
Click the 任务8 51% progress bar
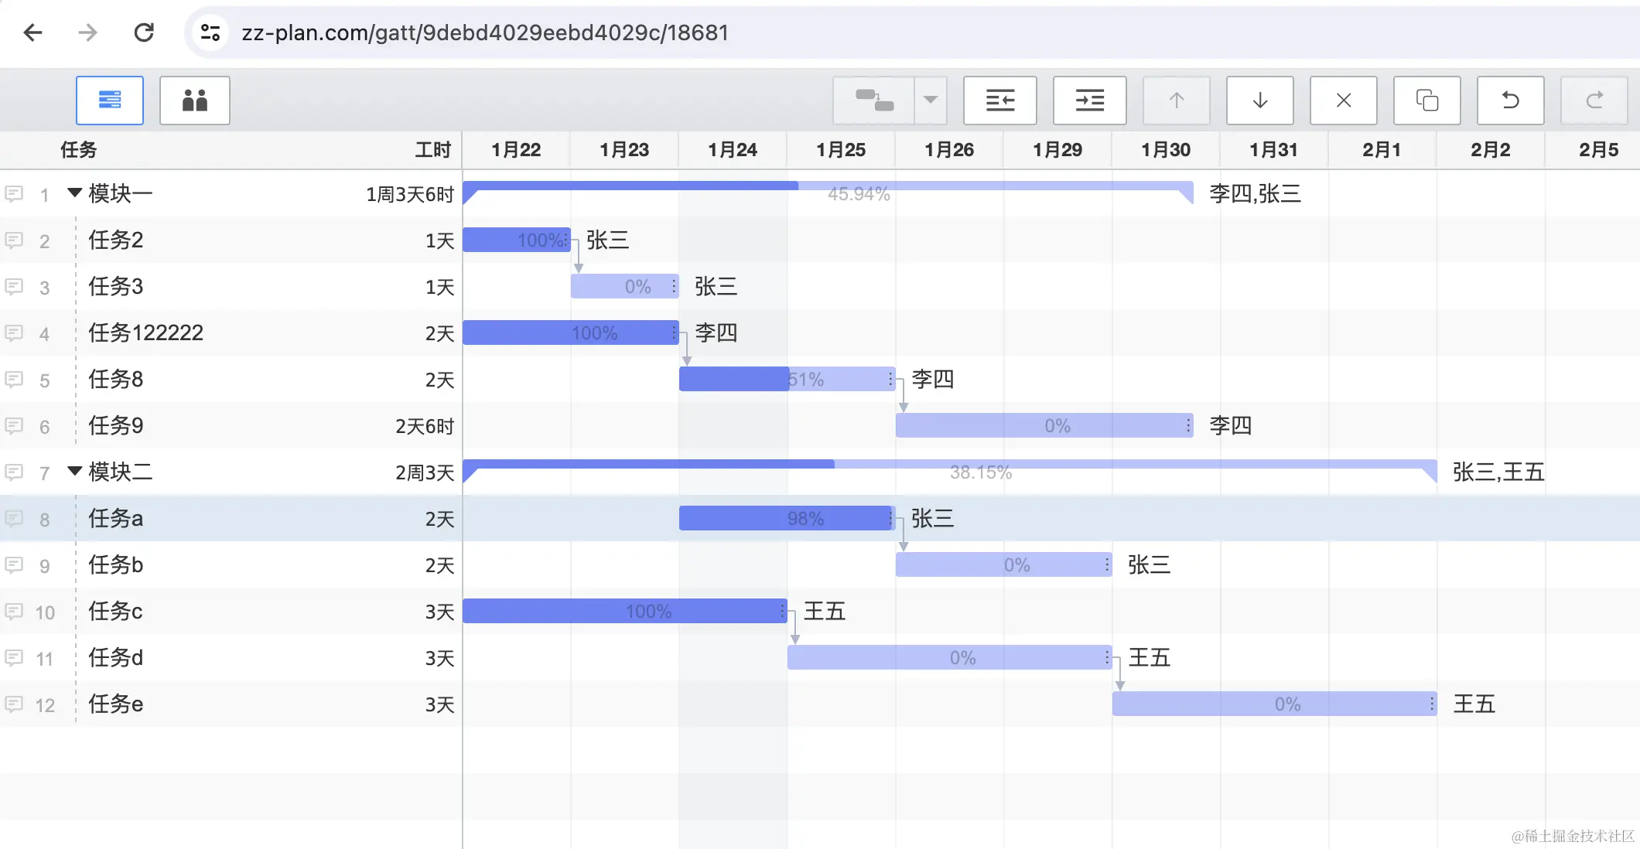click(786, 379)
